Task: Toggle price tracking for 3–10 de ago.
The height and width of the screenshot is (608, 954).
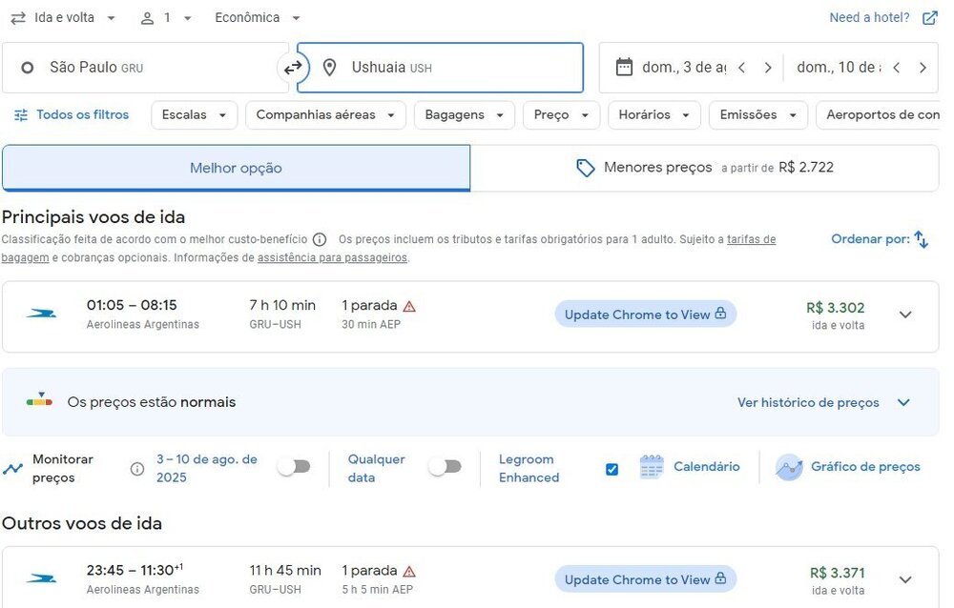Action: coord(294,467)
